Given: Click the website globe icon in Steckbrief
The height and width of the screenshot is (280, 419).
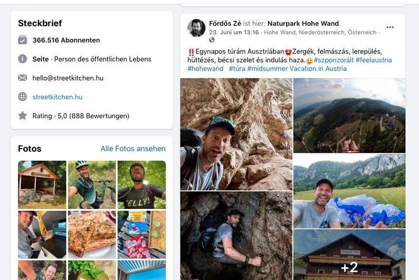Looking at the screenshot, I should click(22, 97).
